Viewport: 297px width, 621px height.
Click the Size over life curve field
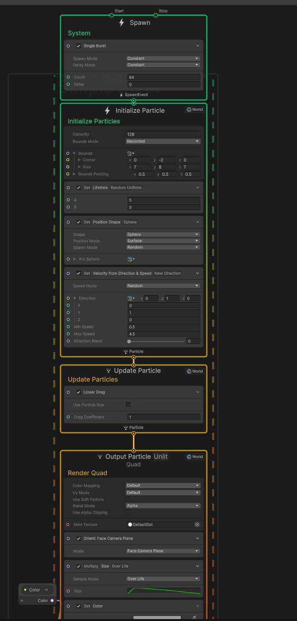click(x=164, y=591)
